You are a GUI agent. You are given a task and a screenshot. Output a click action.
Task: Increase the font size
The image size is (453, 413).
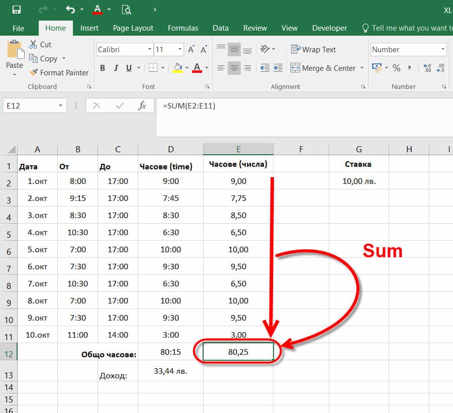(191, 49)
